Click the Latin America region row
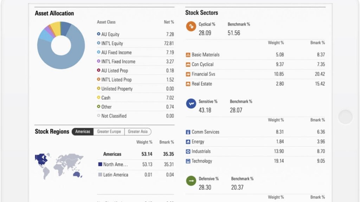This screenshot has height=202, width=360. [115, 175]
